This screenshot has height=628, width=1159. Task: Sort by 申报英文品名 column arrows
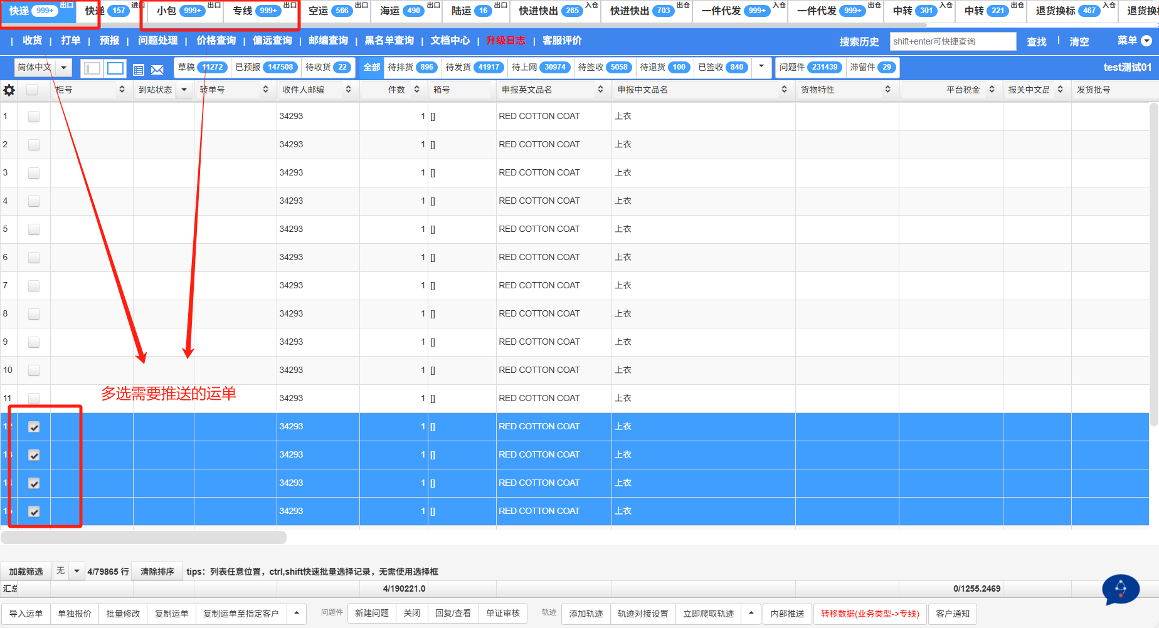point(600,90)
